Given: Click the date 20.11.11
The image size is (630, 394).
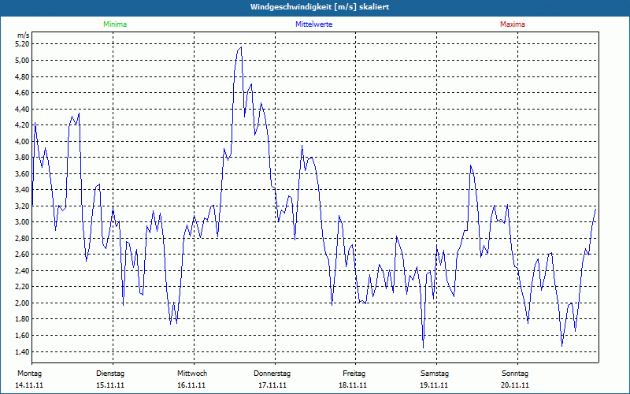Looking at the screenshot, I should pos(515,385).
